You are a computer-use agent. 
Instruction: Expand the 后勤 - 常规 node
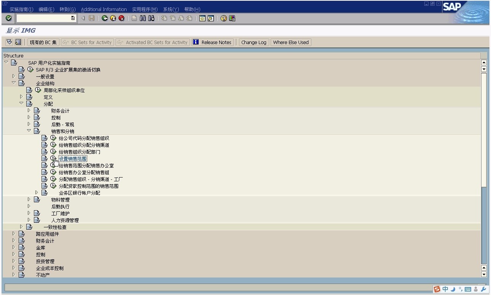pyautogui.click(x=29, y=124)
